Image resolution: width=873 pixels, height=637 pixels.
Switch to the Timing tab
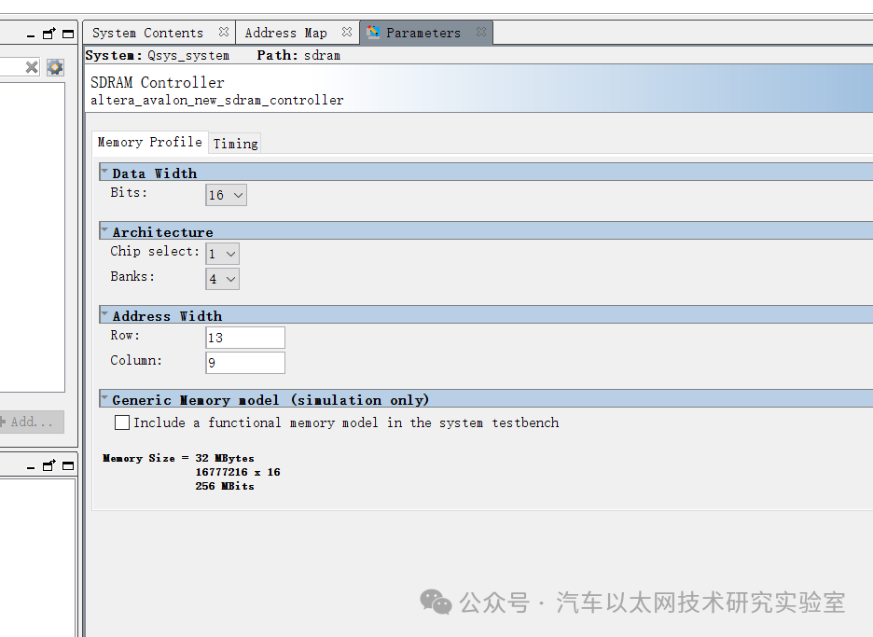point(236,144)
